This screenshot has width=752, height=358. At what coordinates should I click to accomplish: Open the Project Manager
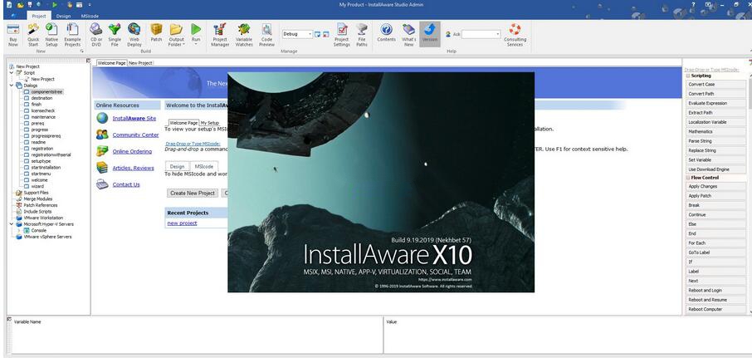(x=220, y=35)
